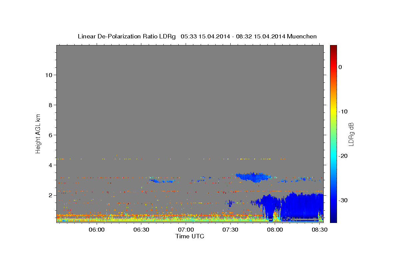Click the 08:00 time axis label

pyautogui.click(x=275, y=230)
